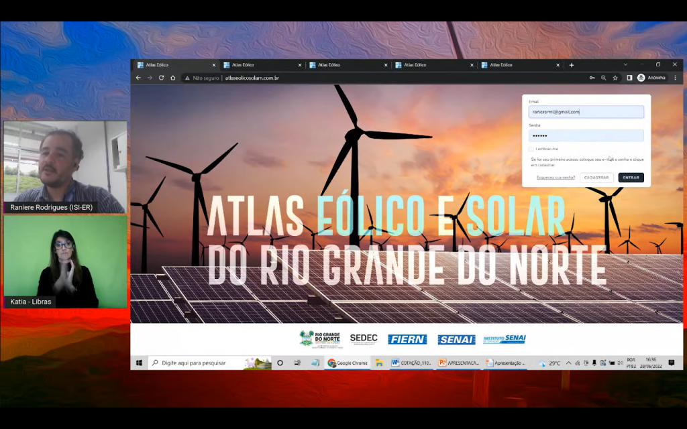This screenshot has height=429, width=687.
Task: Click the back navigation arrow
Action: (x=138, y=78)
